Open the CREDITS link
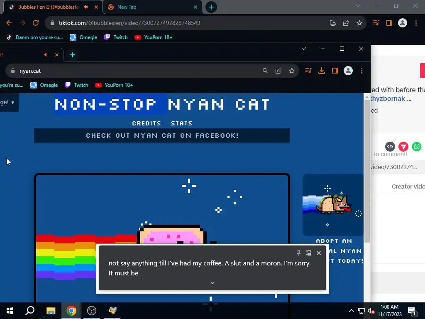 pos(147,123)
